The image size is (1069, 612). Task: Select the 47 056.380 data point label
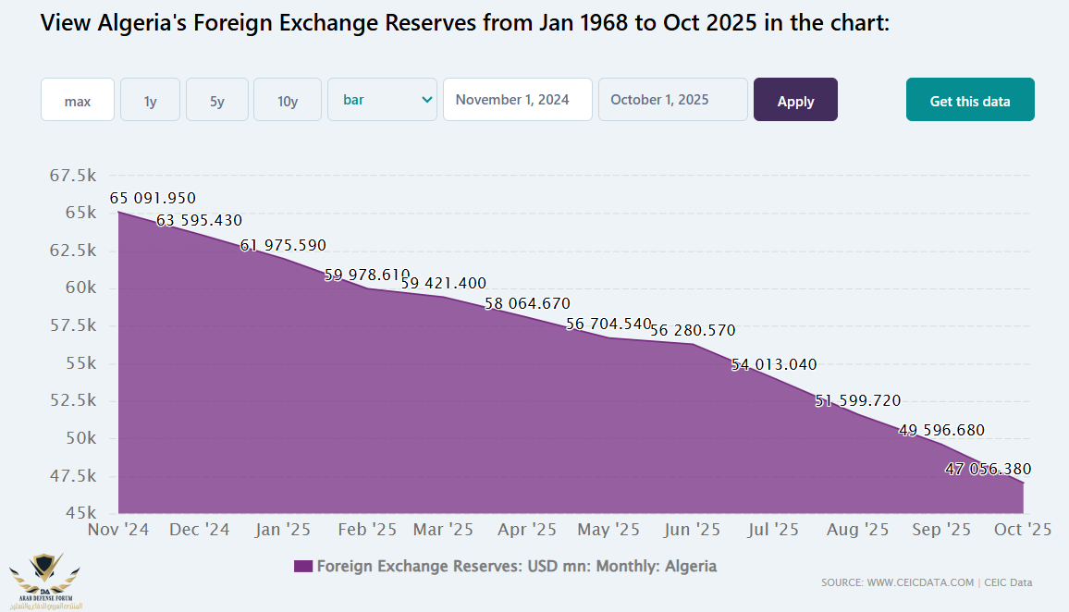(988, 469)
